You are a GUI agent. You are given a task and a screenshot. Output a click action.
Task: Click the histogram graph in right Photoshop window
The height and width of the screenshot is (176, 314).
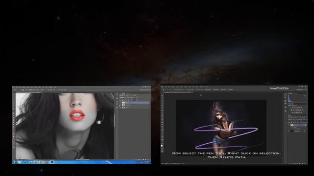click(x=297, y=99)
